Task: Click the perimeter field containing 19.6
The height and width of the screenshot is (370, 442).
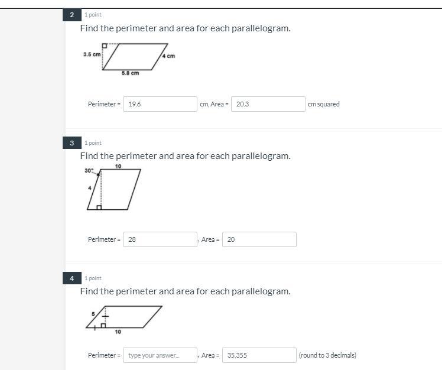Action: (x=160, y=104)
